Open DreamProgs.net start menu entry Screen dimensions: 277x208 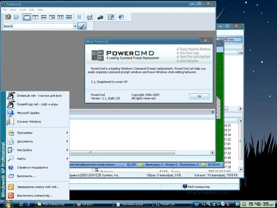pos(38,104)
